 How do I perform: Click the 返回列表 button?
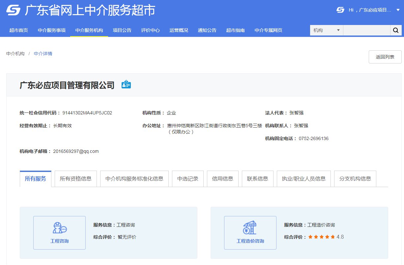coord(385,57)
